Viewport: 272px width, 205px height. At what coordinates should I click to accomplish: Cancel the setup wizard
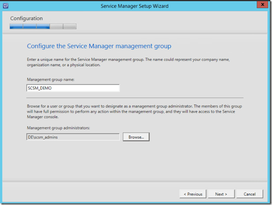pos(249,194)
